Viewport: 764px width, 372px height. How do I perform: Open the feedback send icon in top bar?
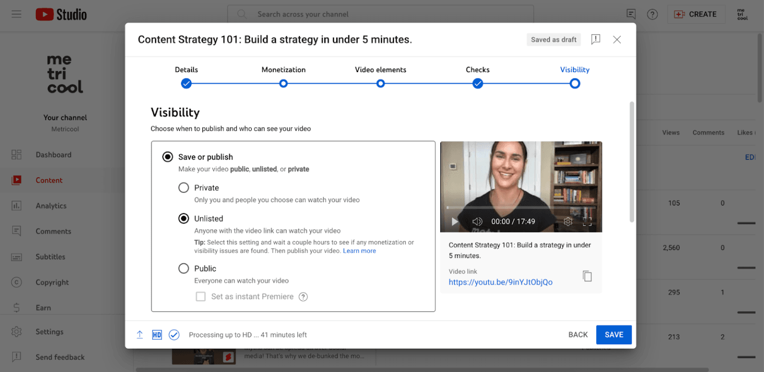pyautogui.click(x=631, y=14)
